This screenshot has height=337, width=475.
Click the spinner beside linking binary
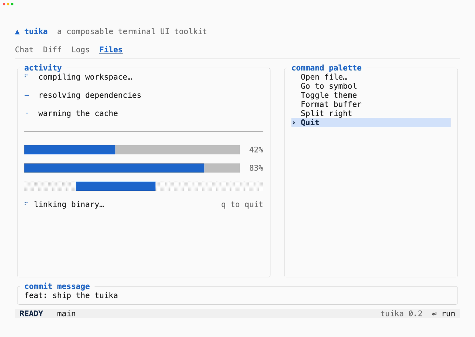[26, 203]
